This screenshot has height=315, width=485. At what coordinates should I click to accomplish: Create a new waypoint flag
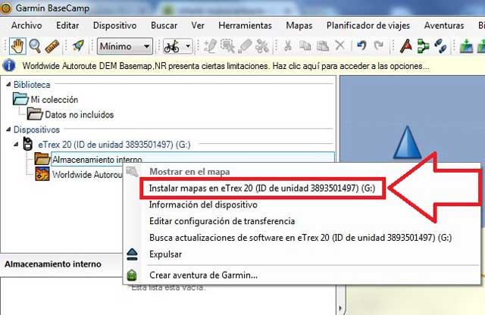pos(406,46)
